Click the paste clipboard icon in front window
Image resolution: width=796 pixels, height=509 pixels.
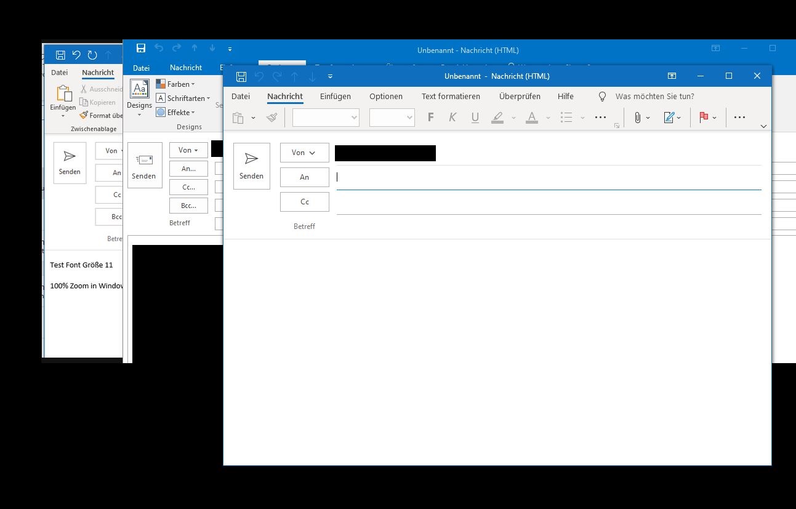238,118
